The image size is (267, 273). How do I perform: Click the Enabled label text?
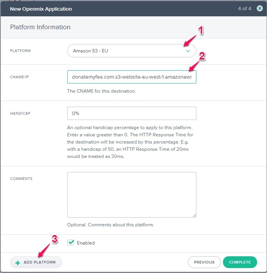[x=85, y=243]
